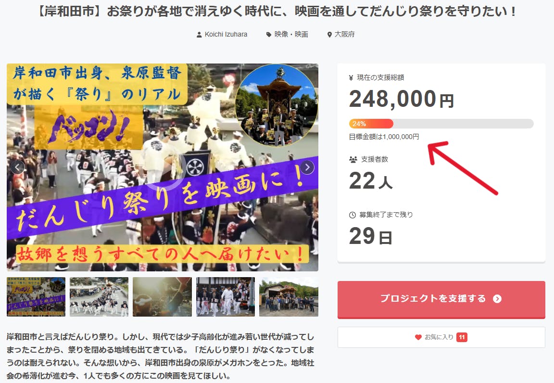The image size is (554, 383).
Task: Select the fourth thumbnail of men in happi
Action: point(226,297)
